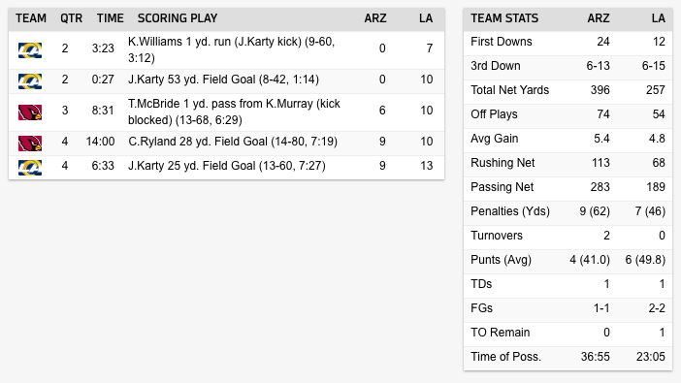Click the Penalties (Yds) stat label
Image resolution: width=681 pixels, height=383 pixels.
510,211
